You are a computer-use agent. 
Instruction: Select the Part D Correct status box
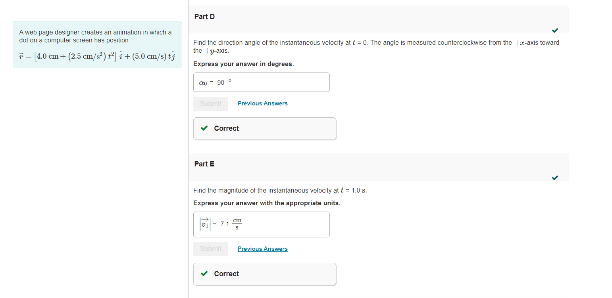264,128
